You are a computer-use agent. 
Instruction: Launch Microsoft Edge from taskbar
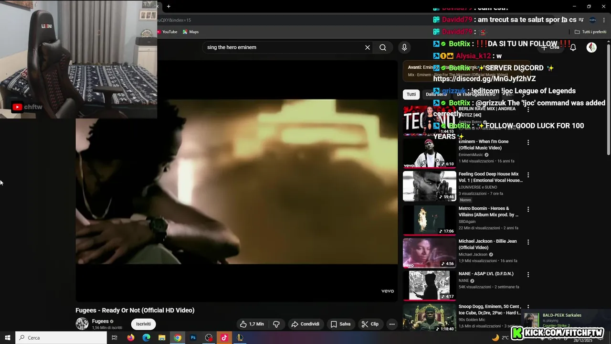click(x=146, y=338)
